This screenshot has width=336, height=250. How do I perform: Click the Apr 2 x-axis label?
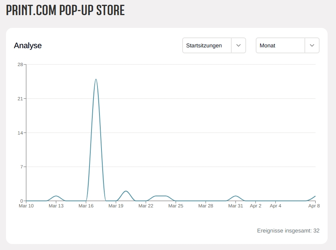[x=256, y=206]
